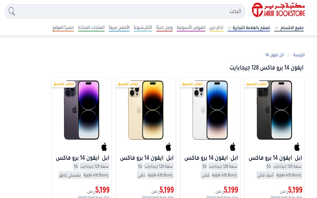Go to وصل حديثاً new arrivals
317x198 pixels.
(x=164, y=28)
